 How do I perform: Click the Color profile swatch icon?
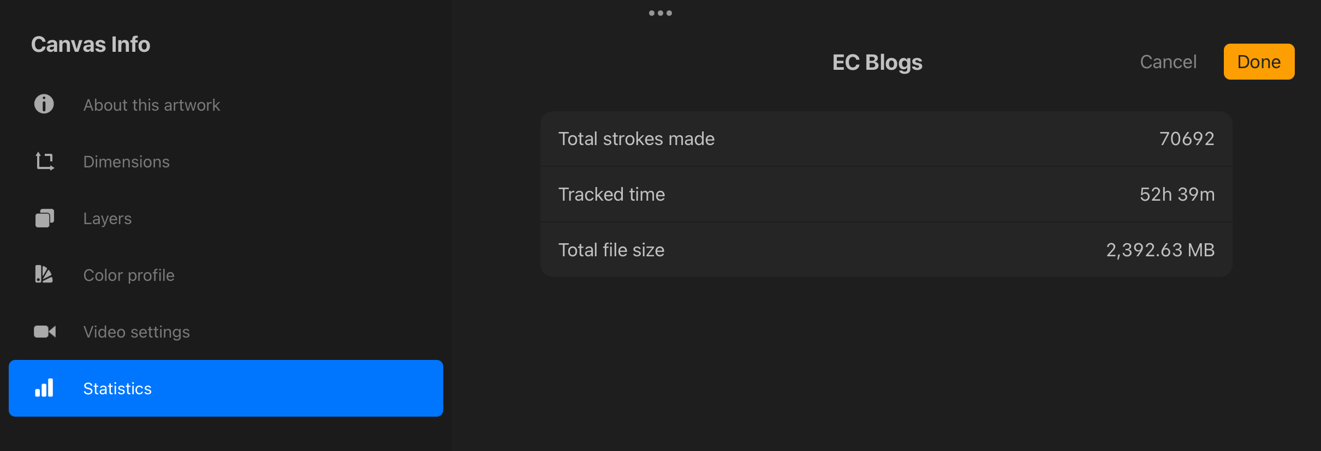pyautogui.click(x=44, y=274)
